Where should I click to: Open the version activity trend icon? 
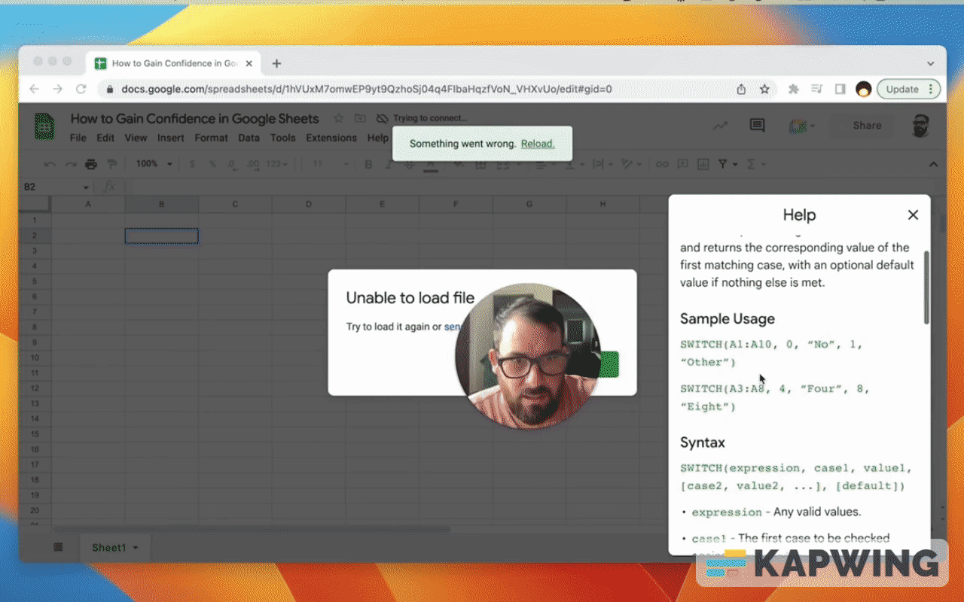[x=721, y=126]
